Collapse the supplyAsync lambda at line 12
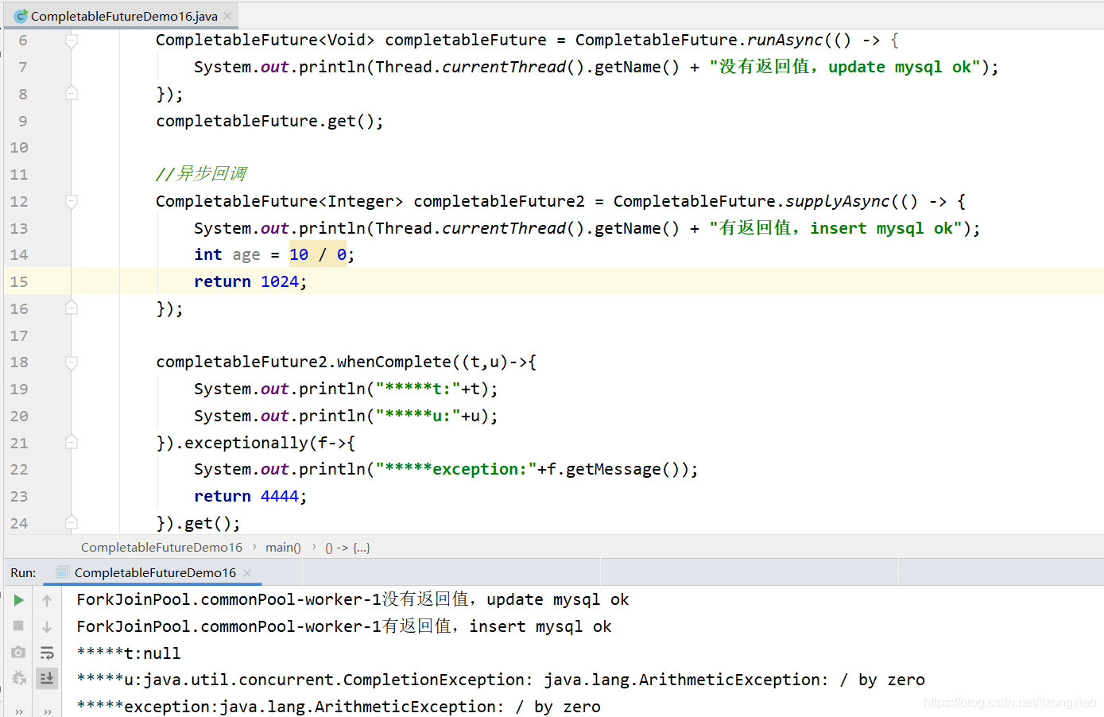1104x717 pixels. (x=72, y=202)
